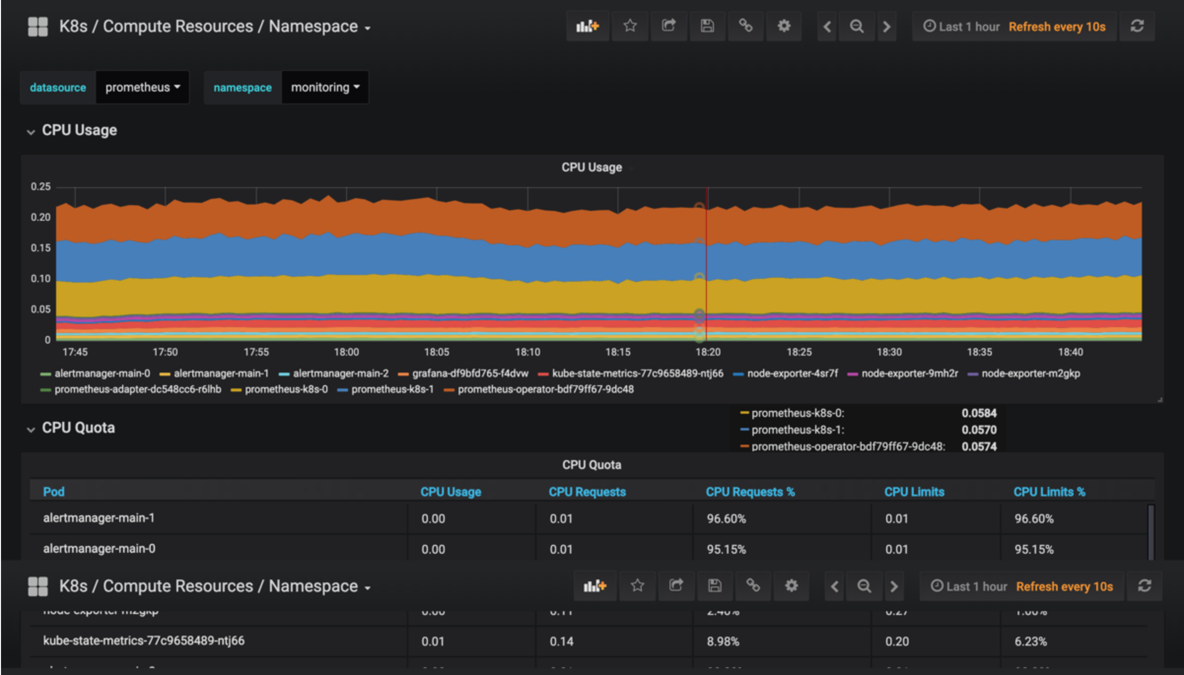Click Add panel icon in upper toolbar

click(587, 26)
